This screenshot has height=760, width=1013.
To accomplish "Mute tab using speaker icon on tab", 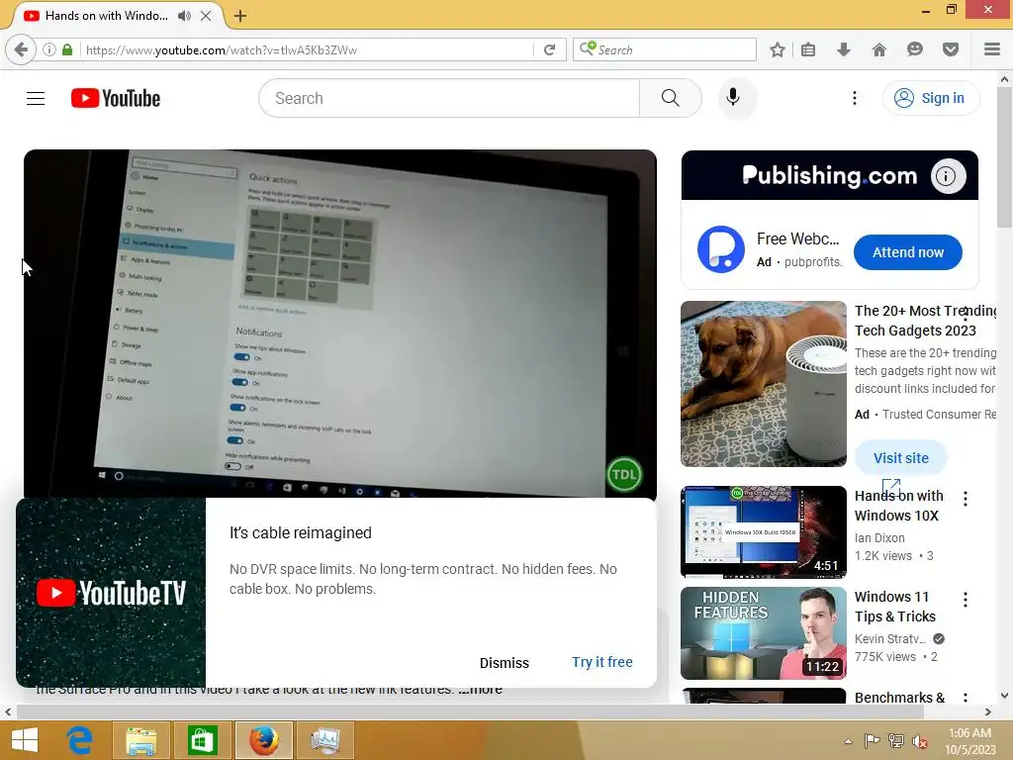I will point(184,16).
